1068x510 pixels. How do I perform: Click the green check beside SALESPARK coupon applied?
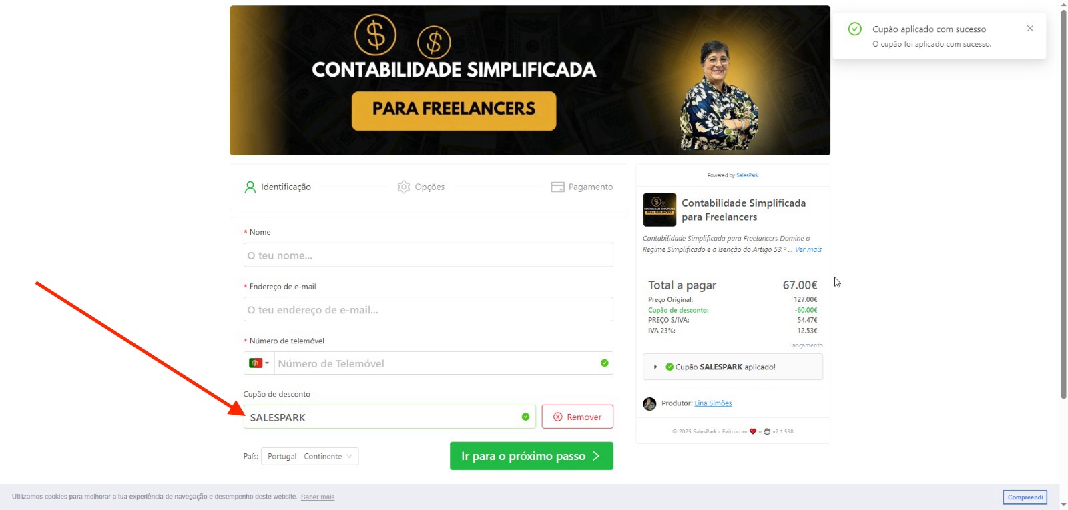tap(670, 367)
